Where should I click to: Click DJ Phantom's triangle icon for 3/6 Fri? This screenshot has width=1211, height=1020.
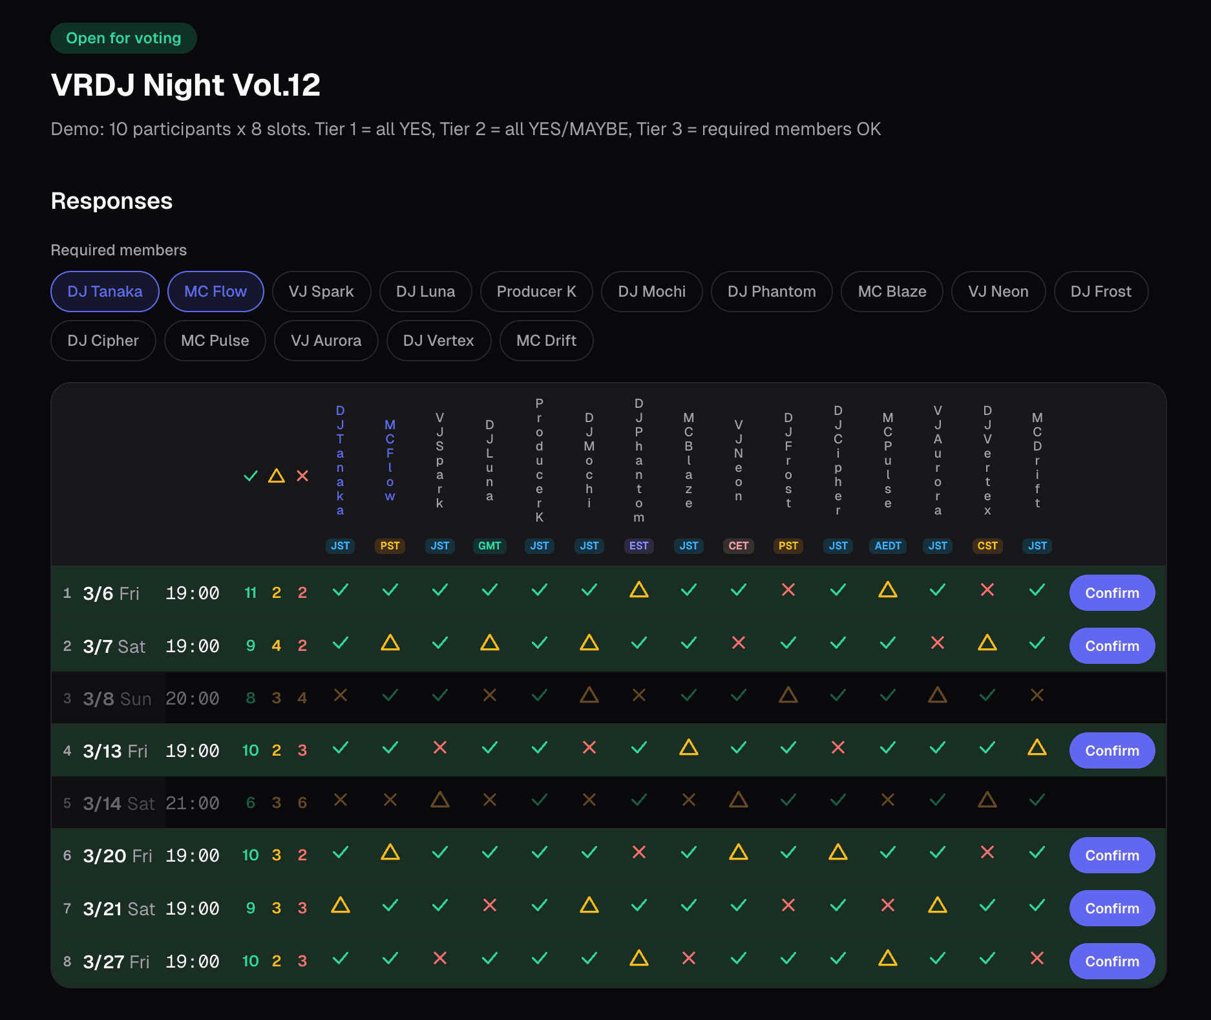pos(638,591)
